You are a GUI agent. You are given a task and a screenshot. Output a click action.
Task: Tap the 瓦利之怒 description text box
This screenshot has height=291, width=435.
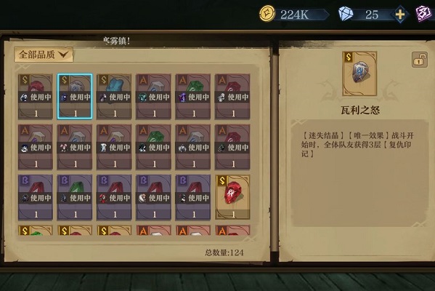359,173
